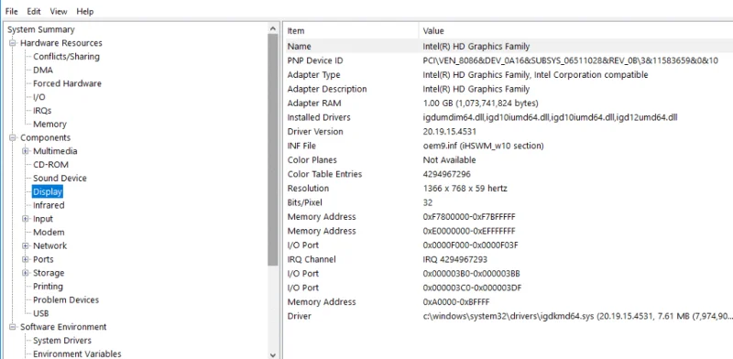Click the 20.19.15.4531 driver version value
The image size is (733, 359).
[449, 131]
